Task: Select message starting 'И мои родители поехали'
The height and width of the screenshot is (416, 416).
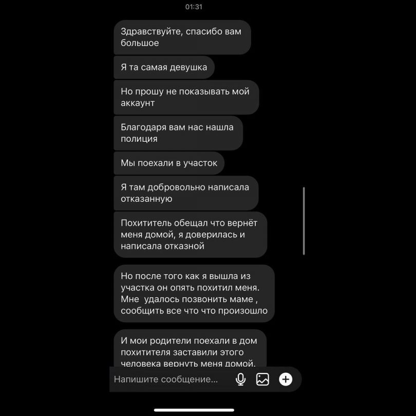Action: pos(190,348)
